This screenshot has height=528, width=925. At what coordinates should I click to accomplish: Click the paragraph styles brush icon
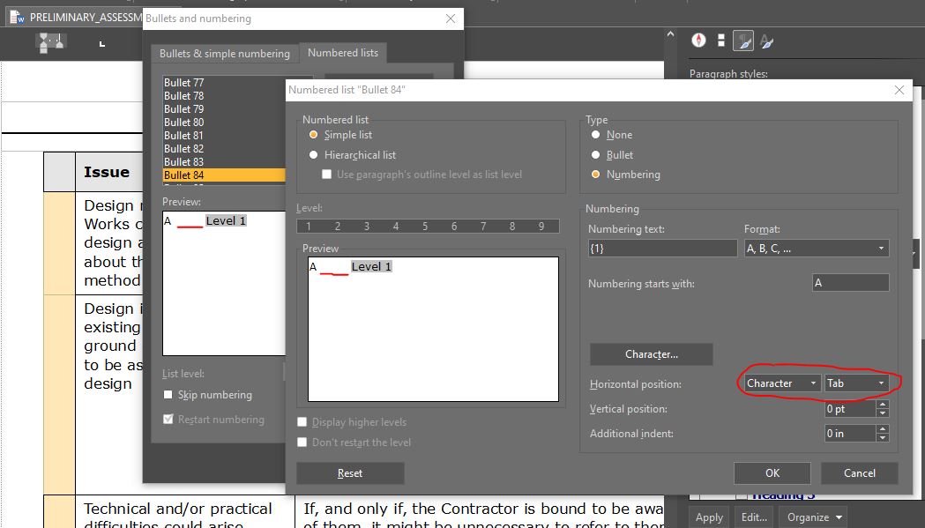pos(743,41)
